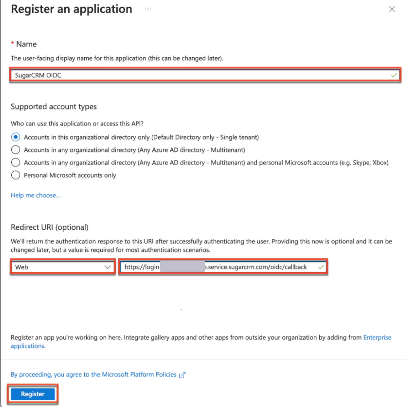This screenshot has height=407, width=407.
Task: Close the Register an application pane
Action: coord(392,9)
